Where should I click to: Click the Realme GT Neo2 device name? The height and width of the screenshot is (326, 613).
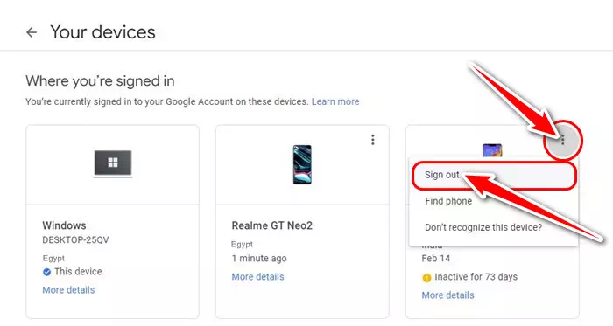tap(272, 225)
